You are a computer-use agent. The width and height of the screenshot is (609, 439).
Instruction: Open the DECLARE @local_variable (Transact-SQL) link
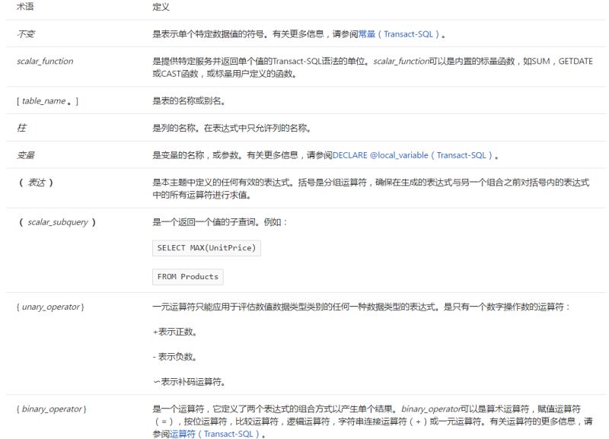click(413, 156)
